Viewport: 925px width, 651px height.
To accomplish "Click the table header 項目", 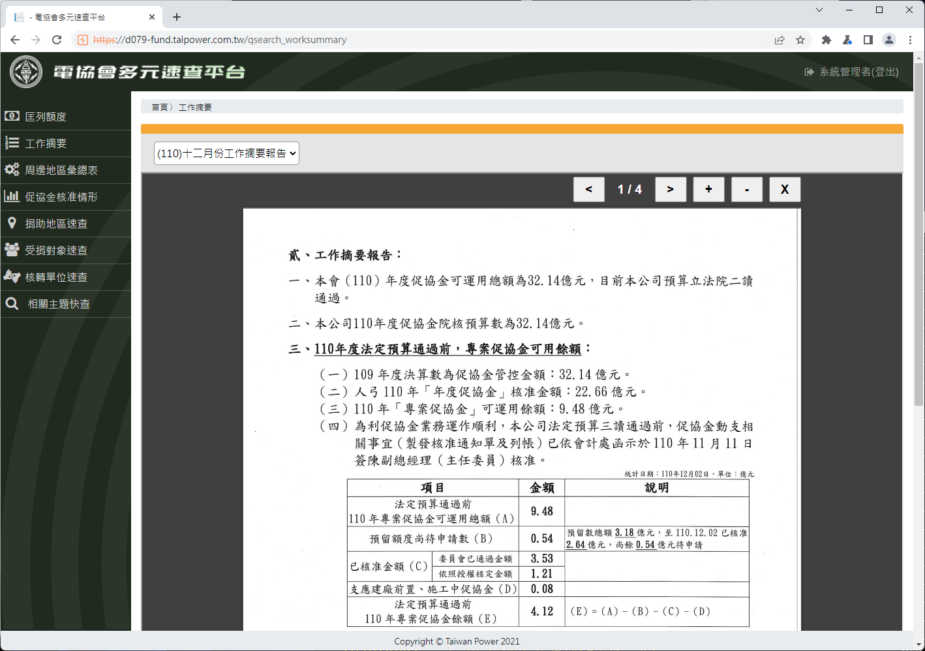I will (x=432, y=488).
